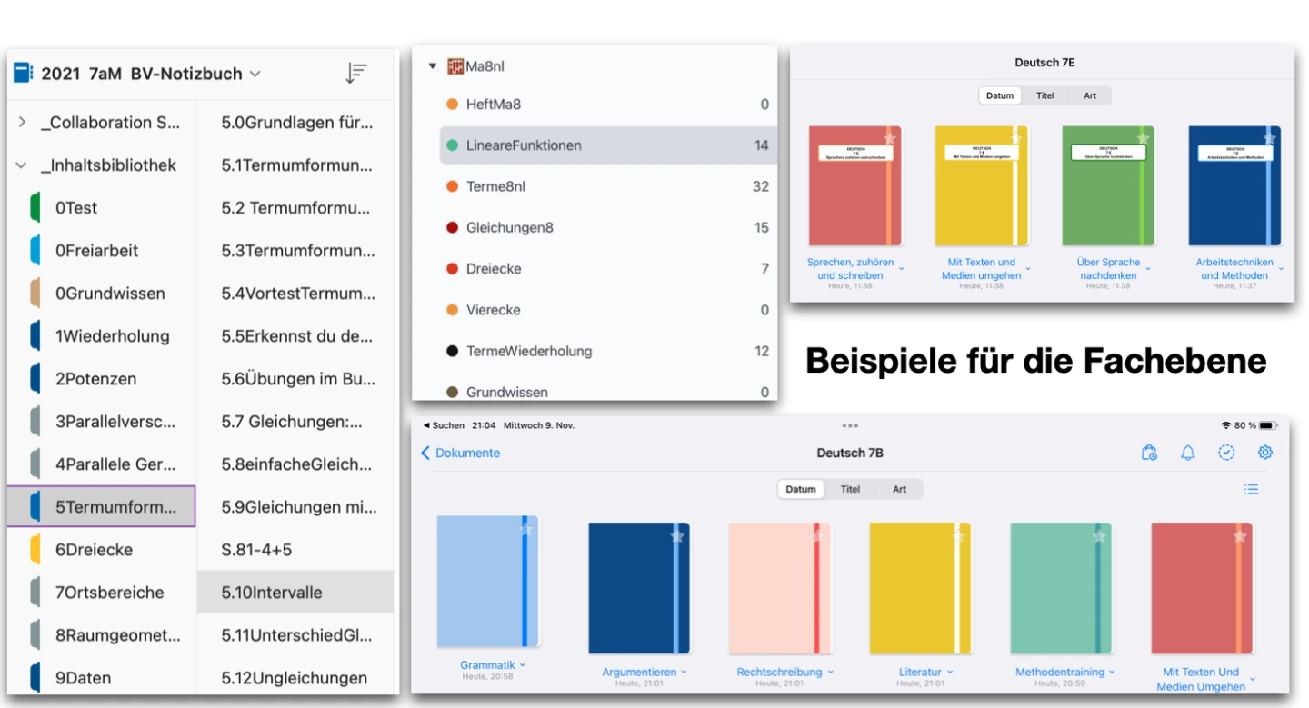Open the clipboard history icon

[1149, 453]
